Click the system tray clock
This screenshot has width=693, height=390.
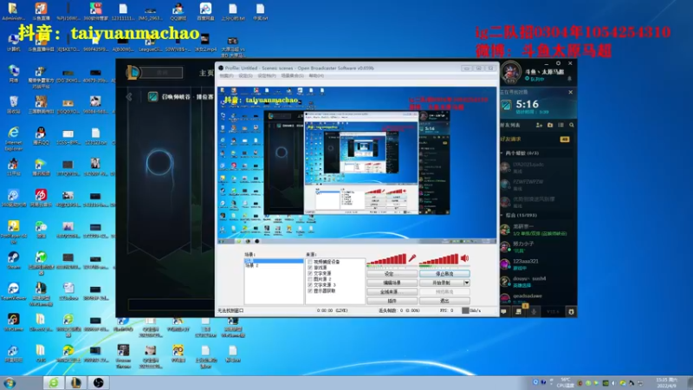point(666,382)
